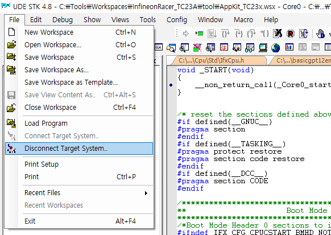Screen dimensions: 331x235
Task: Open the Config menu
Action: pos(177,20)
